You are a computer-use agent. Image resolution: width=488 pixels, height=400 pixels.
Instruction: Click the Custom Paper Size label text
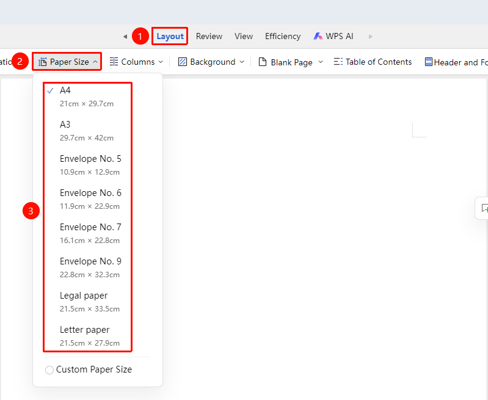[94, 369]
